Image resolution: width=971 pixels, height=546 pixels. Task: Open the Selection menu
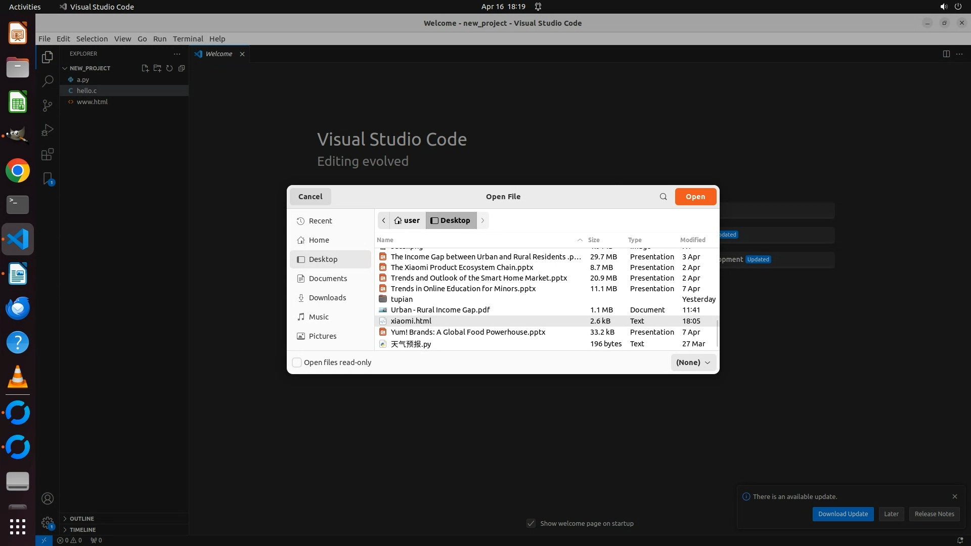click(x=92, y=39)
